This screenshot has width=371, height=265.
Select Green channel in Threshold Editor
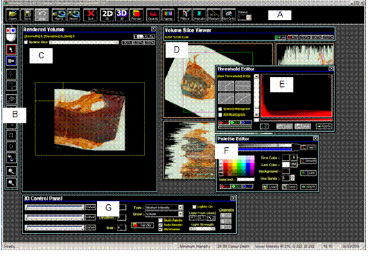[x=235, y=123]
